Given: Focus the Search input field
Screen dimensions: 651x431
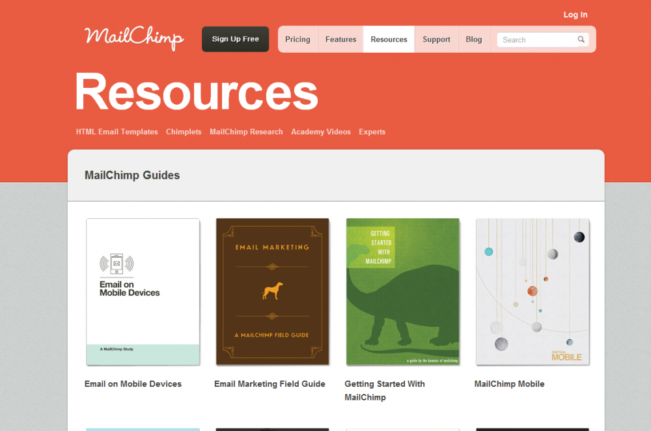Looking at the screenshot, I should click(x=537, y=40).
